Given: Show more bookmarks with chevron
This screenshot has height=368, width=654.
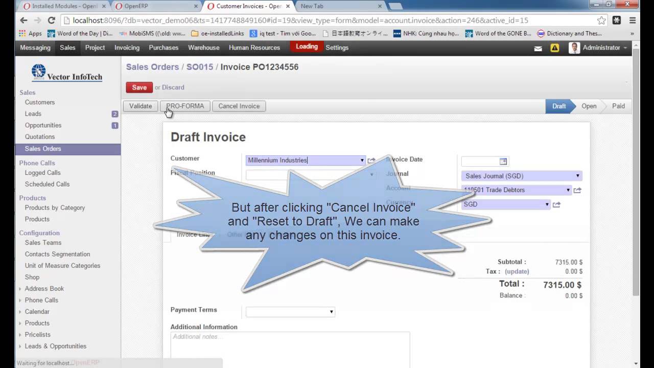Looking at the screenshot, I should pyautogui.click(x=632, y=34).
